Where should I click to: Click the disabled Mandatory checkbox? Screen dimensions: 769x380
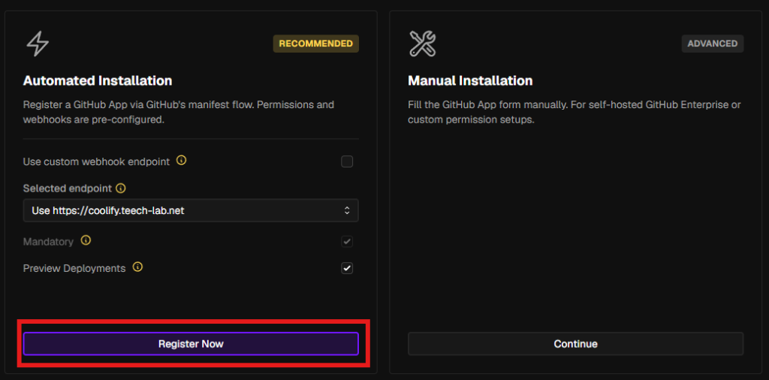347,242
